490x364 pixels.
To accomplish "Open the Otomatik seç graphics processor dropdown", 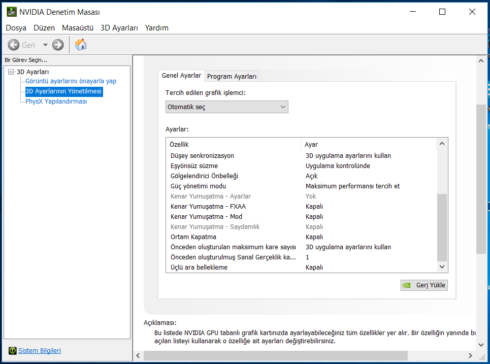I will coord(227,107).
